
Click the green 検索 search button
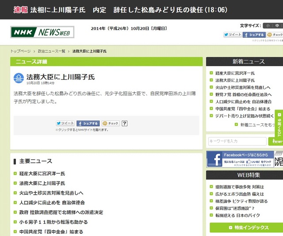275,141
